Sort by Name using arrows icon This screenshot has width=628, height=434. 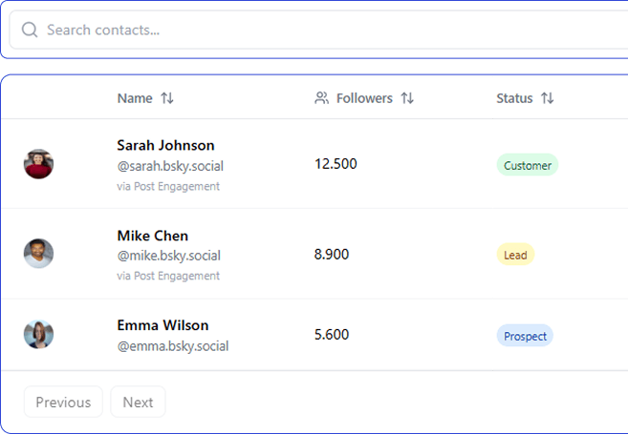(167, 98)
